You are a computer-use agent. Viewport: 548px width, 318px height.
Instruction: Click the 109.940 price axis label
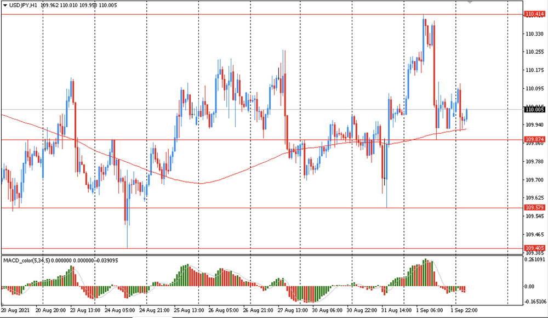click(x=535, y=125)
